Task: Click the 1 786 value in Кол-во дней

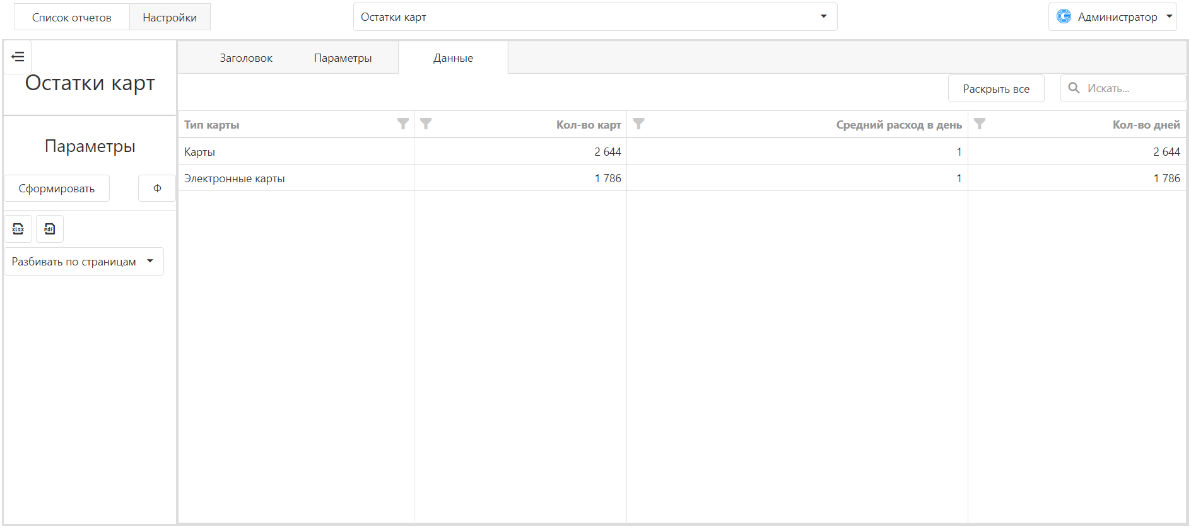Action: 1166,178
